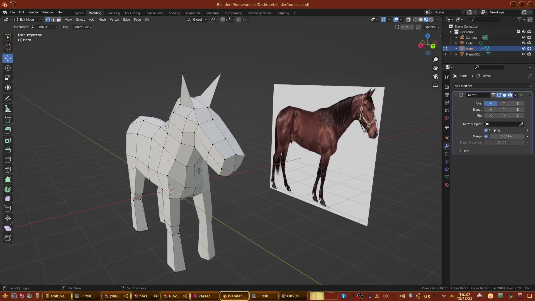
Task: Select the Measure ruler tool
Action: (8, 109)
